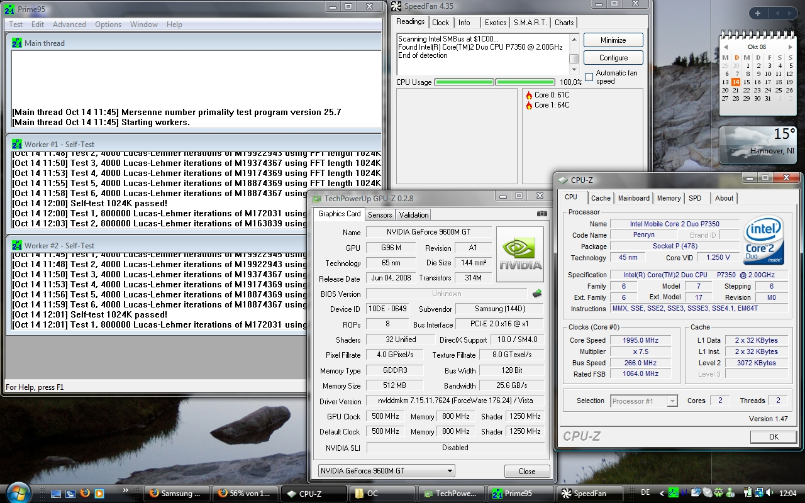
Task: Switch to OC folder taskbar button
Action: coord(382,494)
